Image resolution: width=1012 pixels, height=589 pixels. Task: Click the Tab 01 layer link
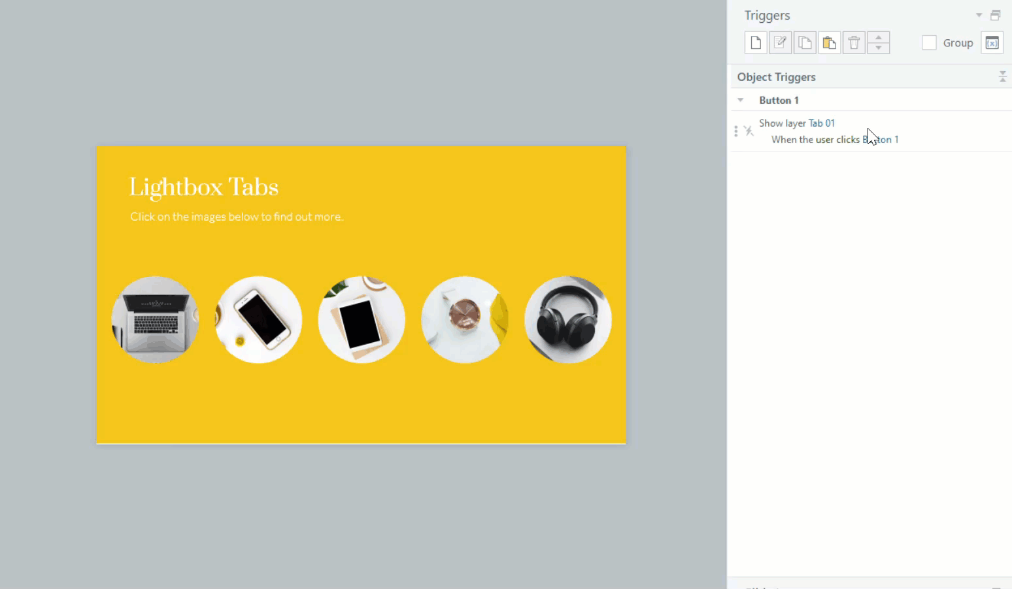(x=822, y=123)
